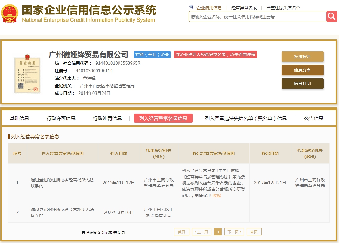Click the 移出日期 column header
The height and width of the screenshot is (243, 339).
270,153
